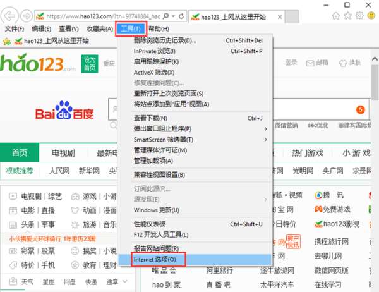Click the add-to-favorites-bar star icon
The width and height of the screenshot is (379, 292).
6,41
